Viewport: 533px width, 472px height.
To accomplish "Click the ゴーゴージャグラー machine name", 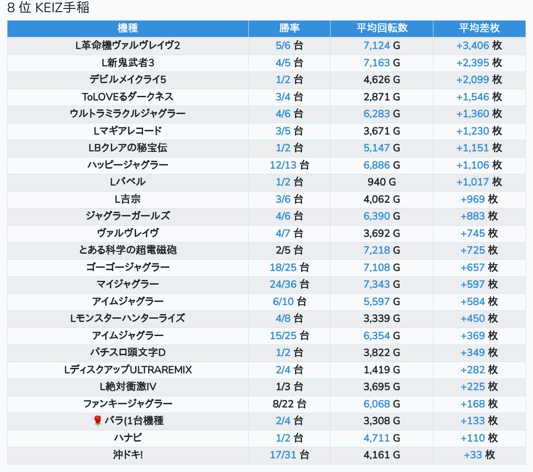I will [128, 267].
